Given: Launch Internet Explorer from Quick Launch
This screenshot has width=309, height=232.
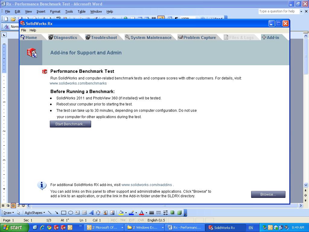Looking at the screenshot, I should point(42,227).
